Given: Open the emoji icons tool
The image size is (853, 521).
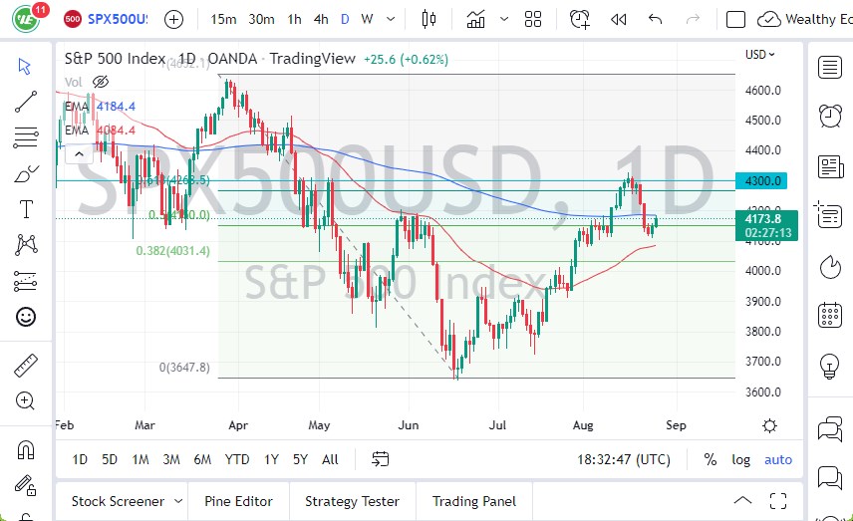Looking at the screenshot, I should click(x=26, y=317).
